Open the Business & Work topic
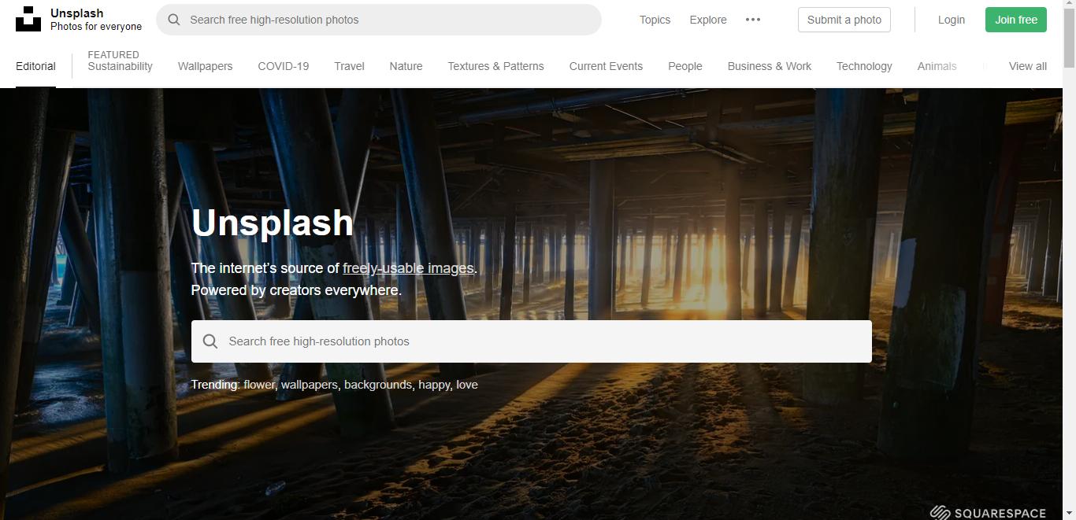The height and width of the screenshot is (520, 1076). click(770, 66)
